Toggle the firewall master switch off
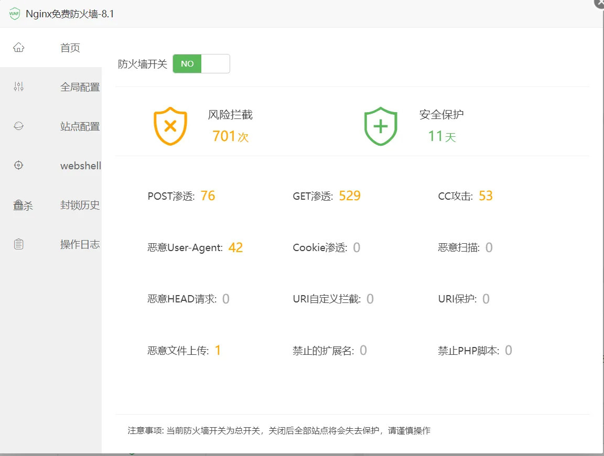Image resolution: width=604 pixels, height=456 pixels. pos(201,63)
